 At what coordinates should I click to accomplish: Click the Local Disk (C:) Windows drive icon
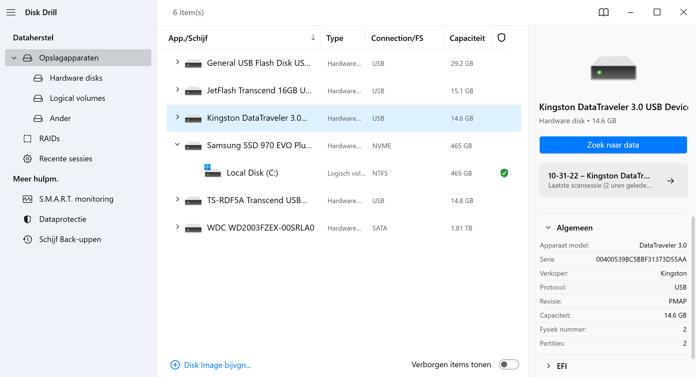click(x=212, y=171)
